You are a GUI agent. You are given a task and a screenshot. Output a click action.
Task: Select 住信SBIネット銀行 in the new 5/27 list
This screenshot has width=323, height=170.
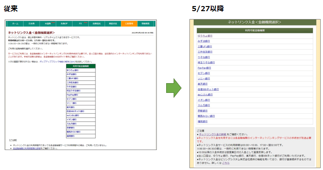208,90
